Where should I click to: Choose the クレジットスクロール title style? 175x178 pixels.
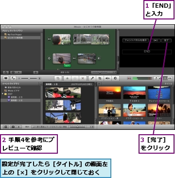coord(159,92)
